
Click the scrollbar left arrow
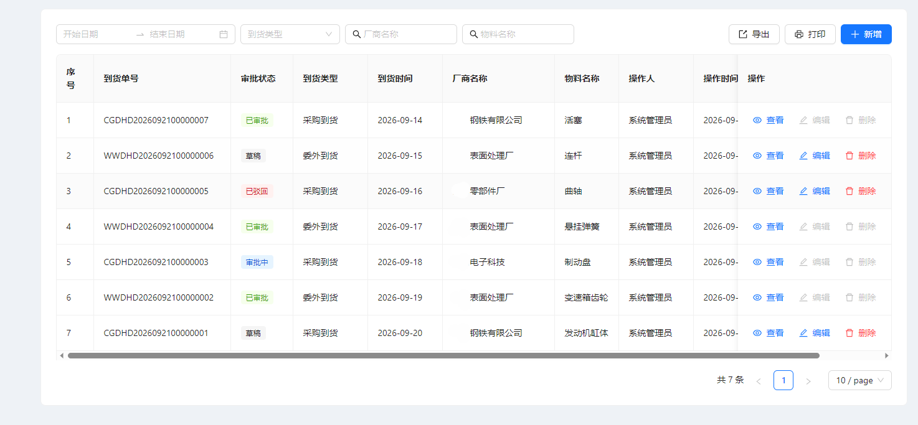coord(61,355)
